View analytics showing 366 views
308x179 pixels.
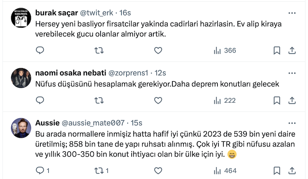[x=225, y=50]
